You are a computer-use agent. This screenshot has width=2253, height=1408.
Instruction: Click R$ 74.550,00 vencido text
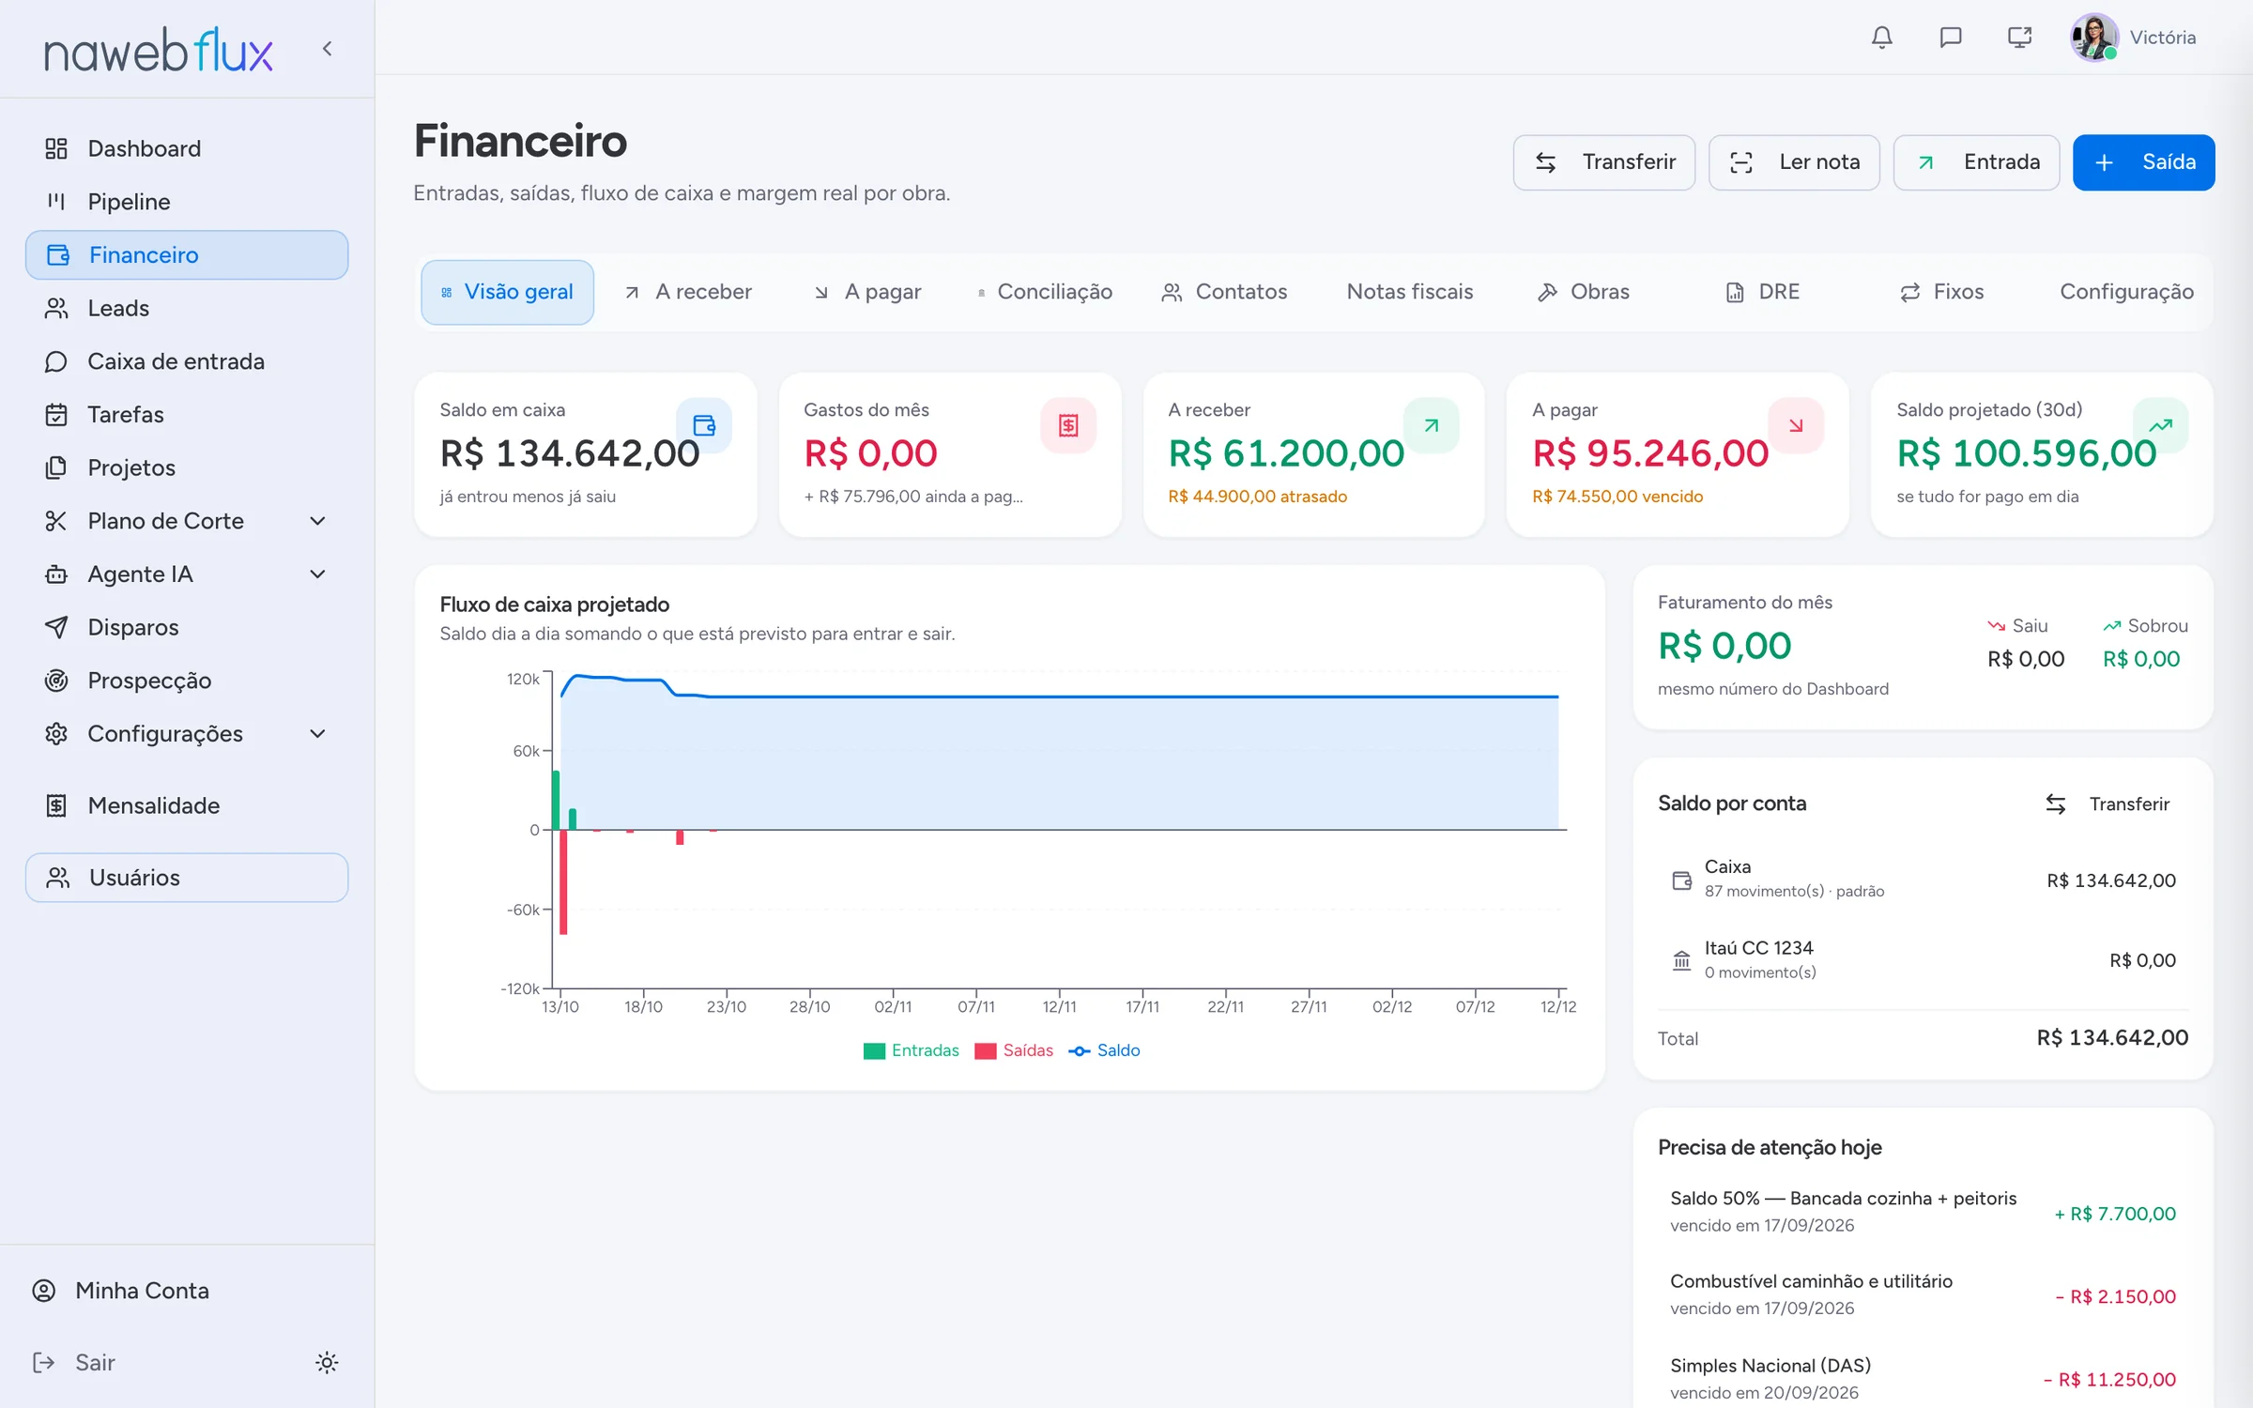coord(1617,497)
